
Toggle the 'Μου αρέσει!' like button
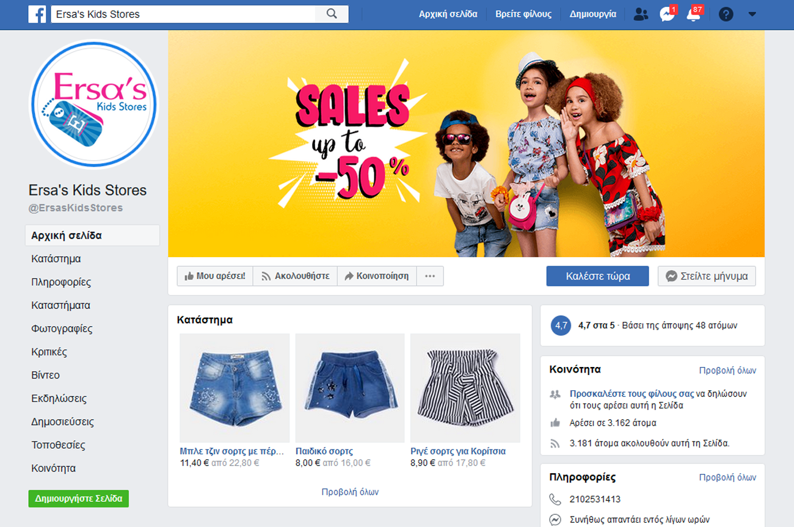coord(215,276)
